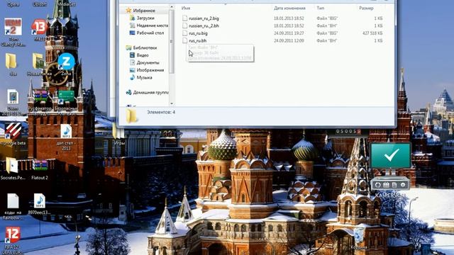The image size is (454, 255).
Task: Click the navigation pane scrollbar thumb
Action: (172, 42)
